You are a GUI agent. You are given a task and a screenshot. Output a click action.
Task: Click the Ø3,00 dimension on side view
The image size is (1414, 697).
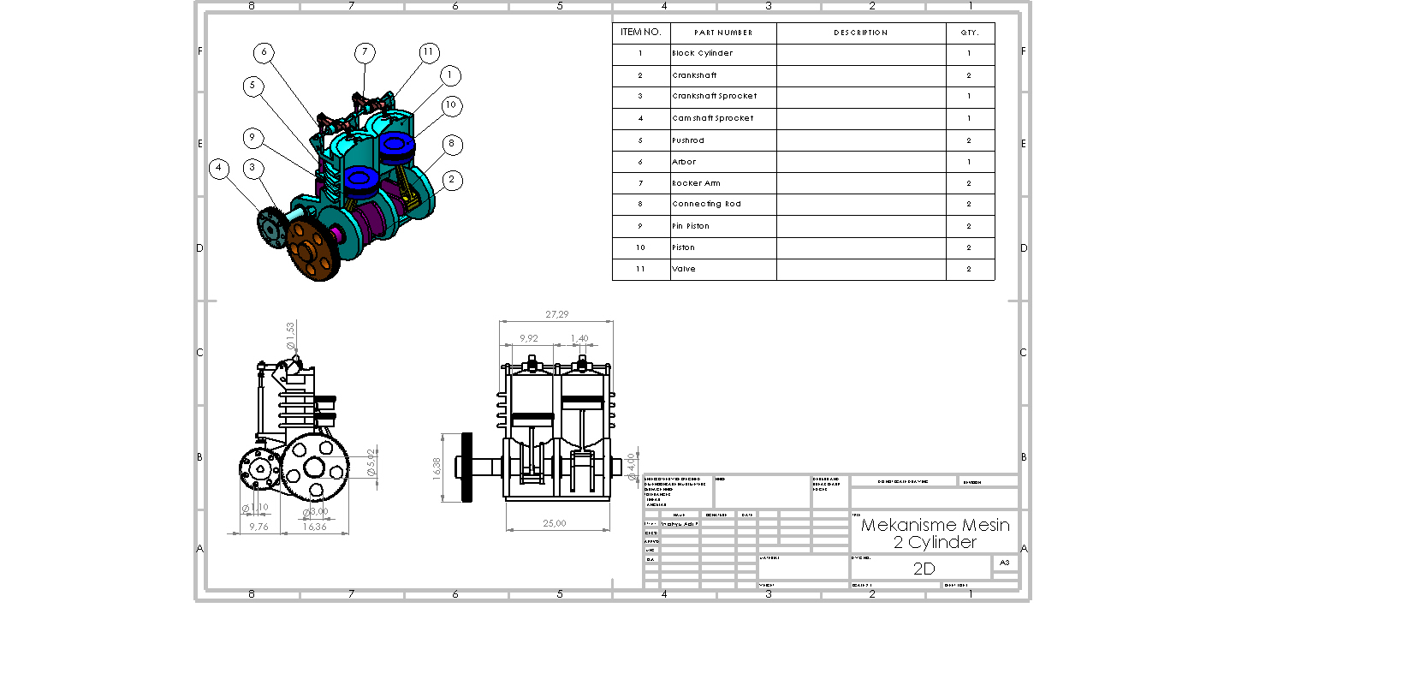[x=315, y=511]
